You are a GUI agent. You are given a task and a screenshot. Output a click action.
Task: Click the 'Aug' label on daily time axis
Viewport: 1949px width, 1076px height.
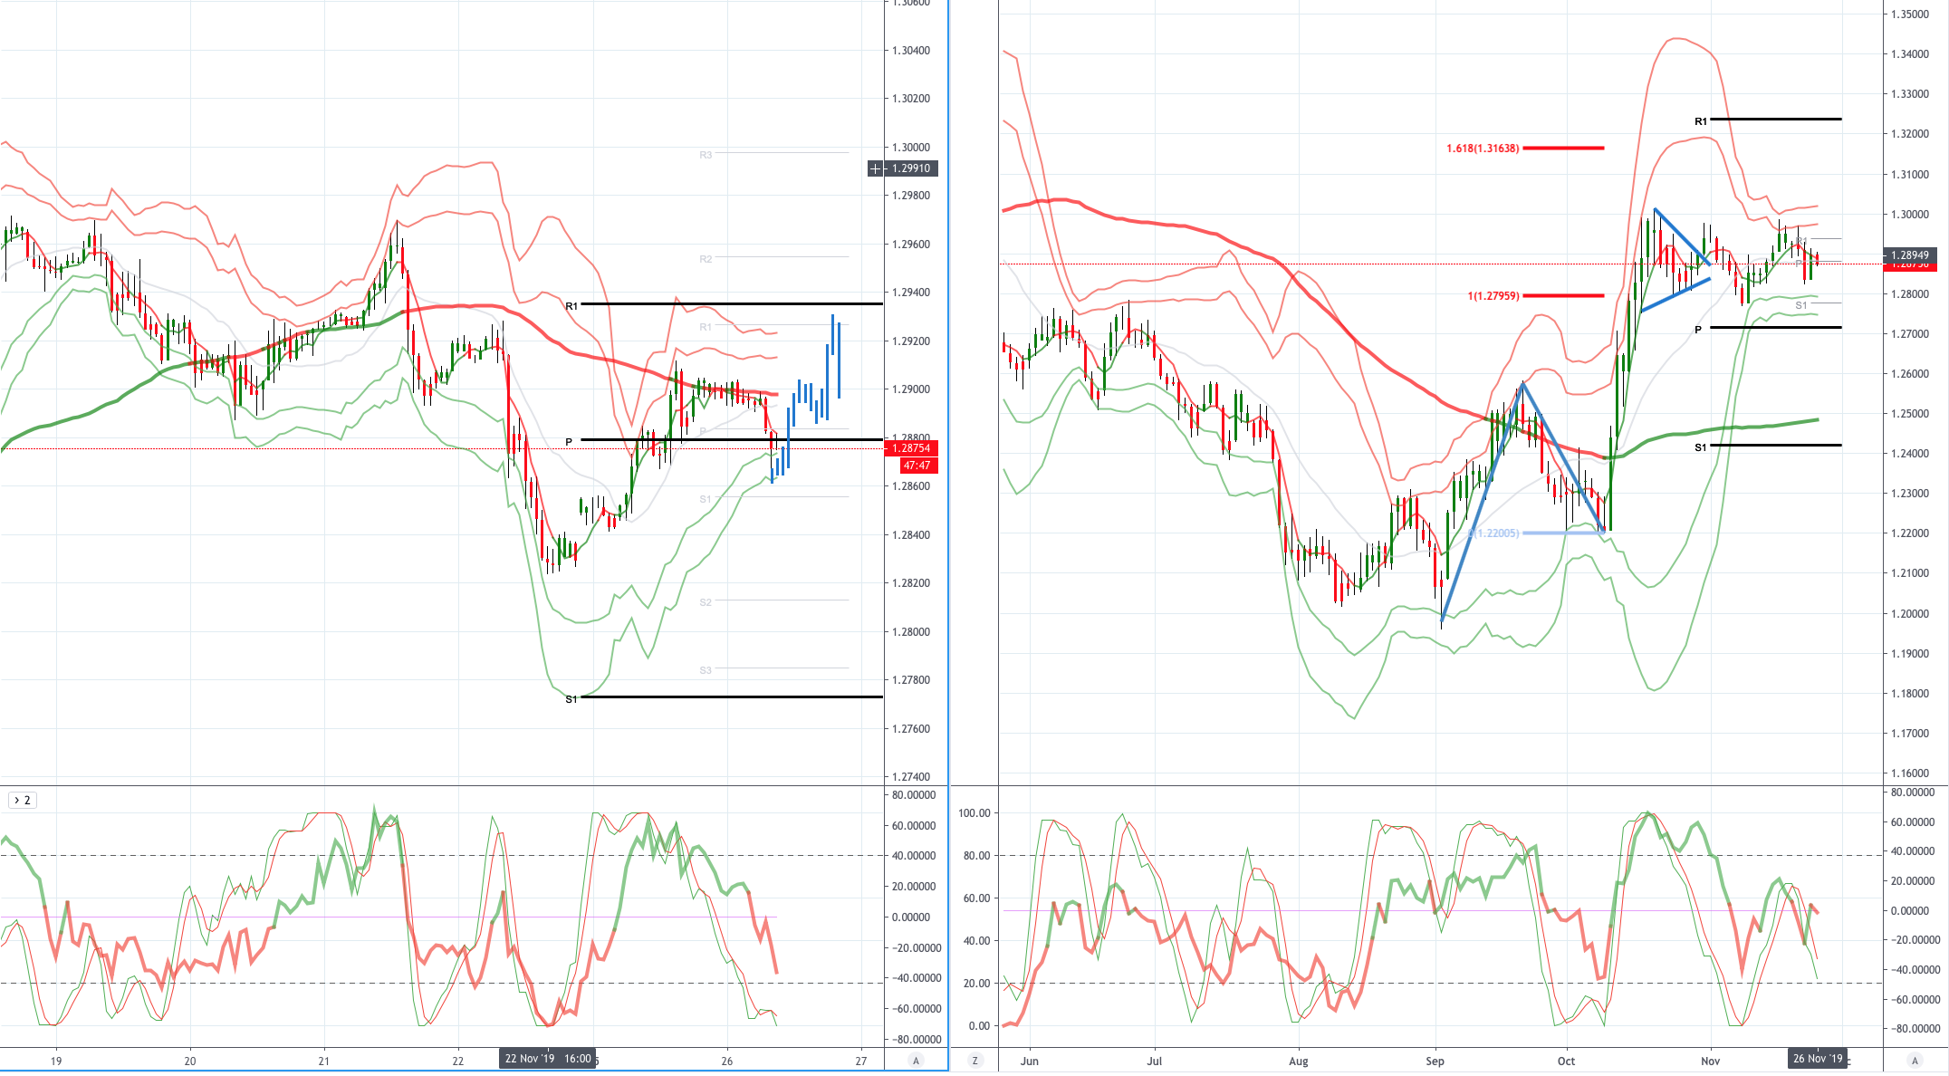click(1299, 1061)
